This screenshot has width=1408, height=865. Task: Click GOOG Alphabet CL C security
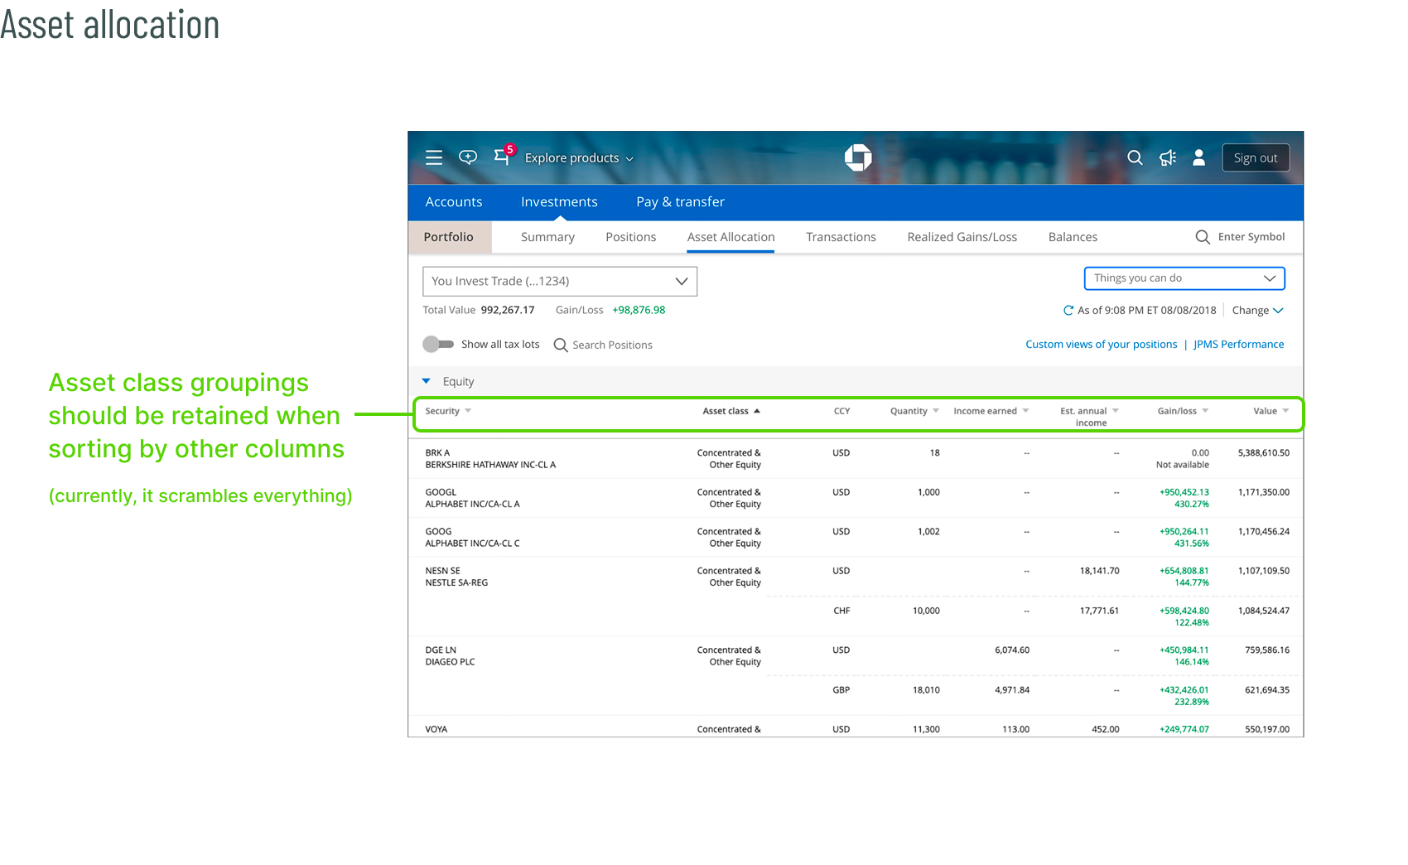tap(472, 538)
